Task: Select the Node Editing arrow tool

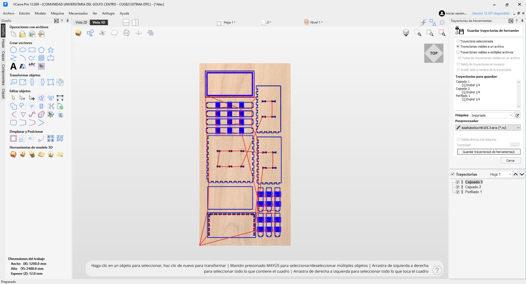Action: tap(23, 98)
